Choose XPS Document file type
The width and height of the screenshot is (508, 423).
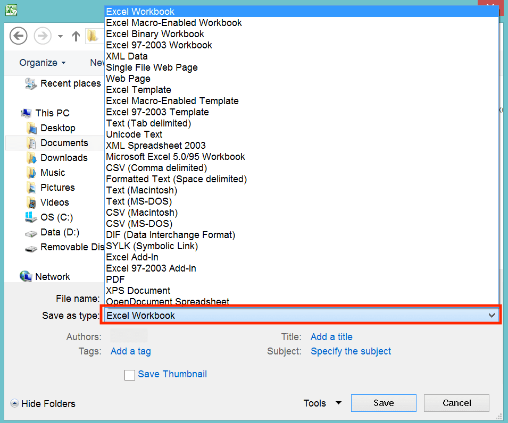click(x=302, y=291)
